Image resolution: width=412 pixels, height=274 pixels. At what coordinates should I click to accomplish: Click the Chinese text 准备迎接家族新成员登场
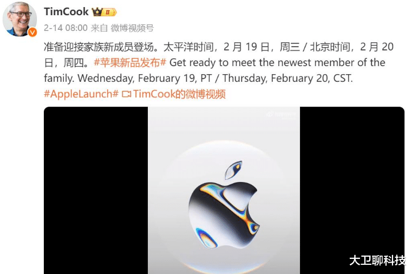pyautogui.click(x=99, y=47)
